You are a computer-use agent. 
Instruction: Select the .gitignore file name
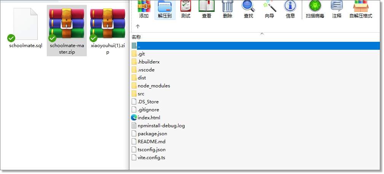[148, 110]
